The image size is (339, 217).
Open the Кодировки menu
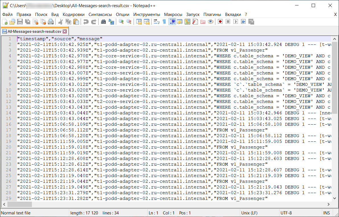pyautogui.click(x=73, y=14)
